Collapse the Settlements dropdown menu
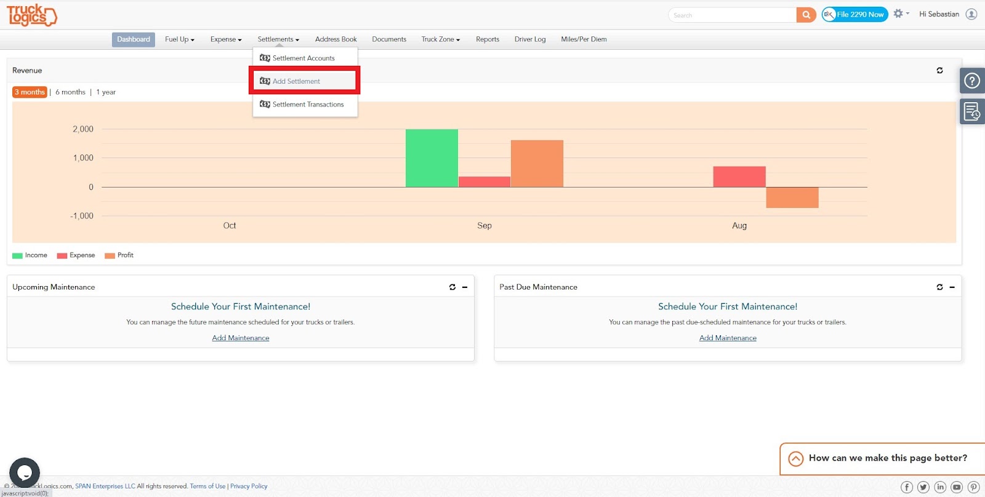Viewport: 985px width, 497px height. pyautogui.click(x=278, y=39)
